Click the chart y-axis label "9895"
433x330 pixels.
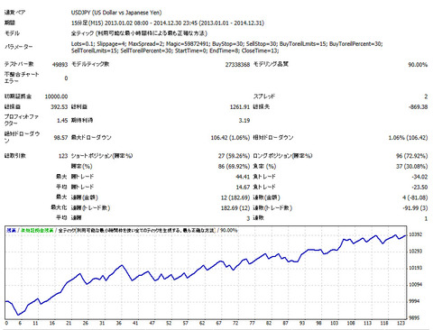pos(414,318)
